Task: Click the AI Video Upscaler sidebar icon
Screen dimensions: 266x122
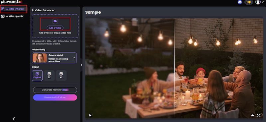Action: pos(3,16)
